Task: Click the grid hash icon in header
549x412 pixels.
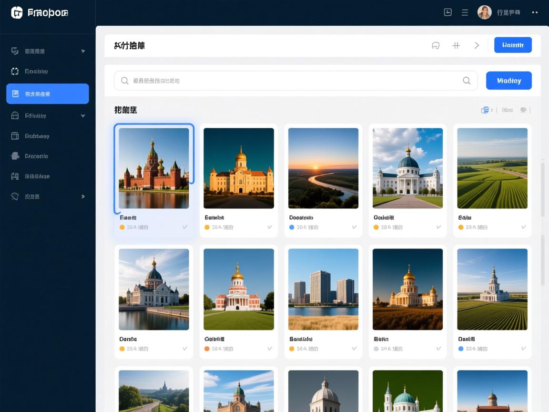Action: pyautogui.click(x=456, y=45)
